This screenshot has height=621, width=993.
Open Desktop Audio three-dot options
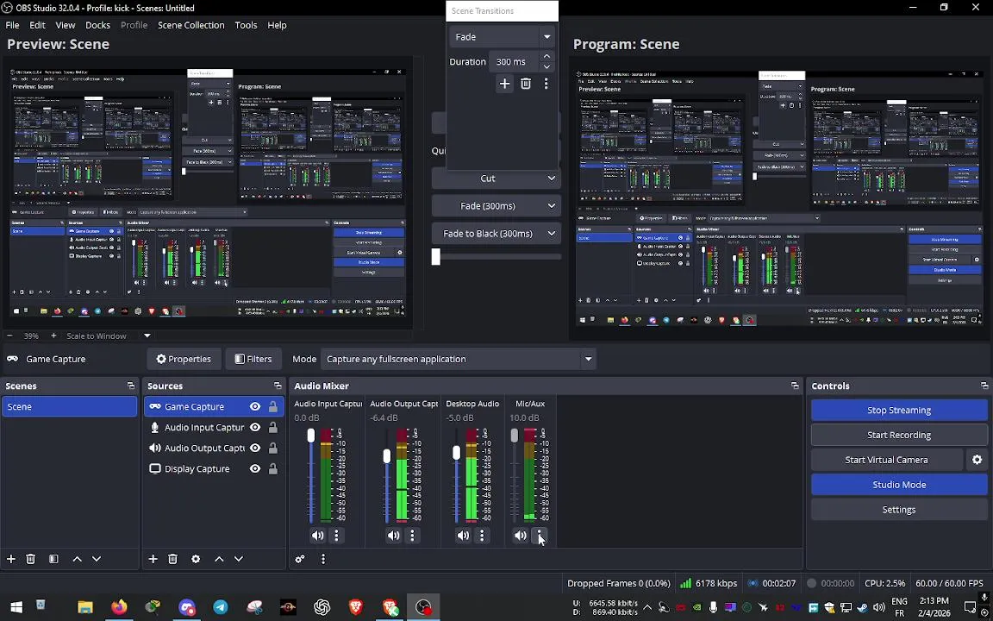[x=482, y=536]
